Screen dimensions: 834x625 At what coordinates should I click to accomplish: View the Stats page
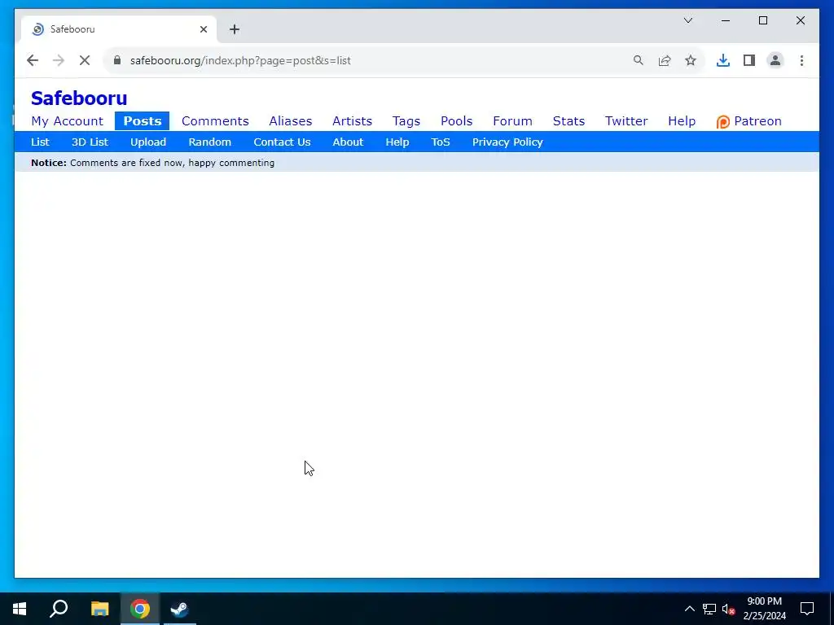pos(568,121)
